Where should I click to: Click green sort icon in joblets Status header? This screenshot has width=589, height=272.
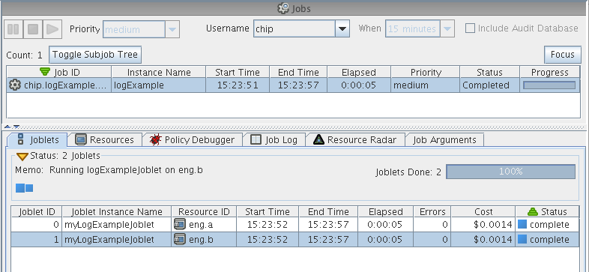(533, 211)
